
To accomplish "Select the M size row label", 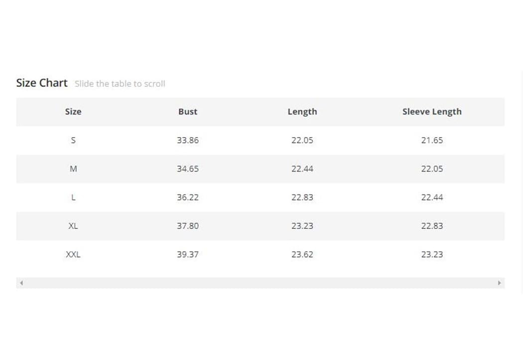I will [x=73, y=169].
